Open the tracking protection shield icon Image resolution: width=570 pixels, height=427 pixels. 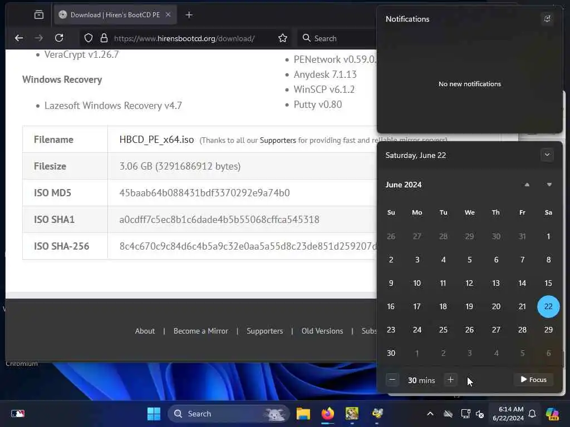click(89, 38)
